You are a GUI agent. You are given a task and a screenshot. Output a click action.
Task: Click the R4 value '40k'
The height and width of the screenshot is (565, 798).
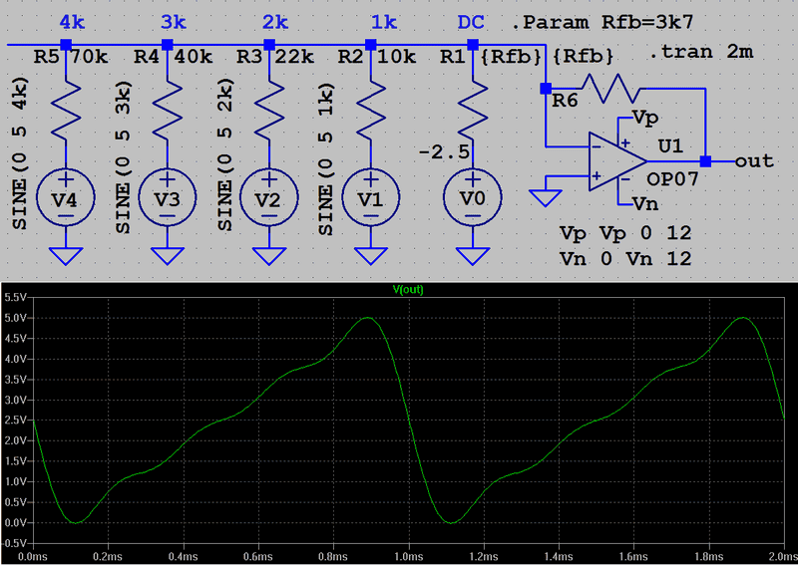[193, 57]
